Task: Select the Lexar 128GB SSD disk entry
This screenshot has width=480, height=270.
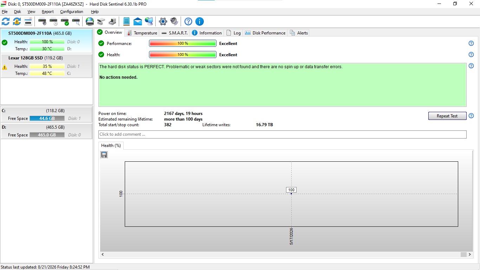Action: pos(46,66)
